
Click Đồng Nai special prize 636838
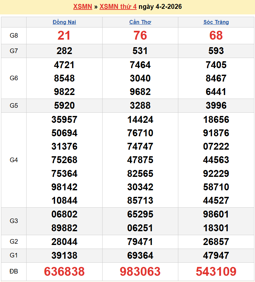coord(64,272)
